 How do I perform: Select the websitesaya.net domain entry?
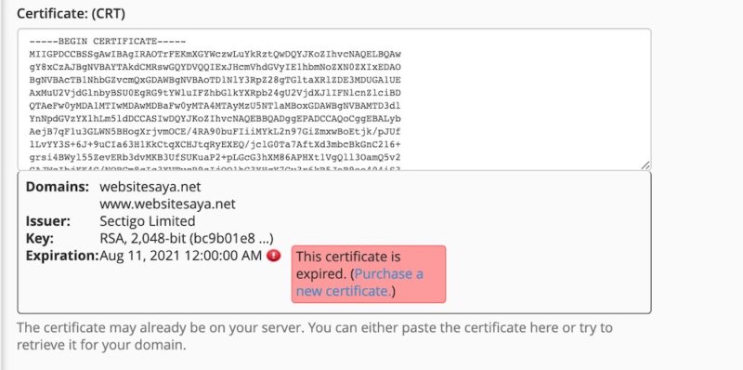150,187
